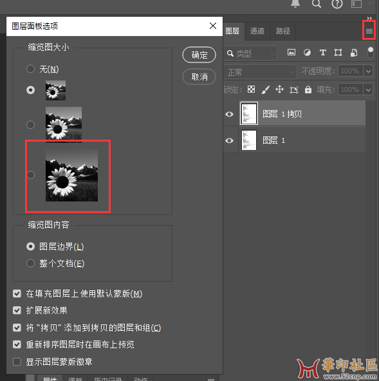Click the 取消 button
Viewport: 379px width, 381px height.
pyautogui.click(x=199, y=77)
